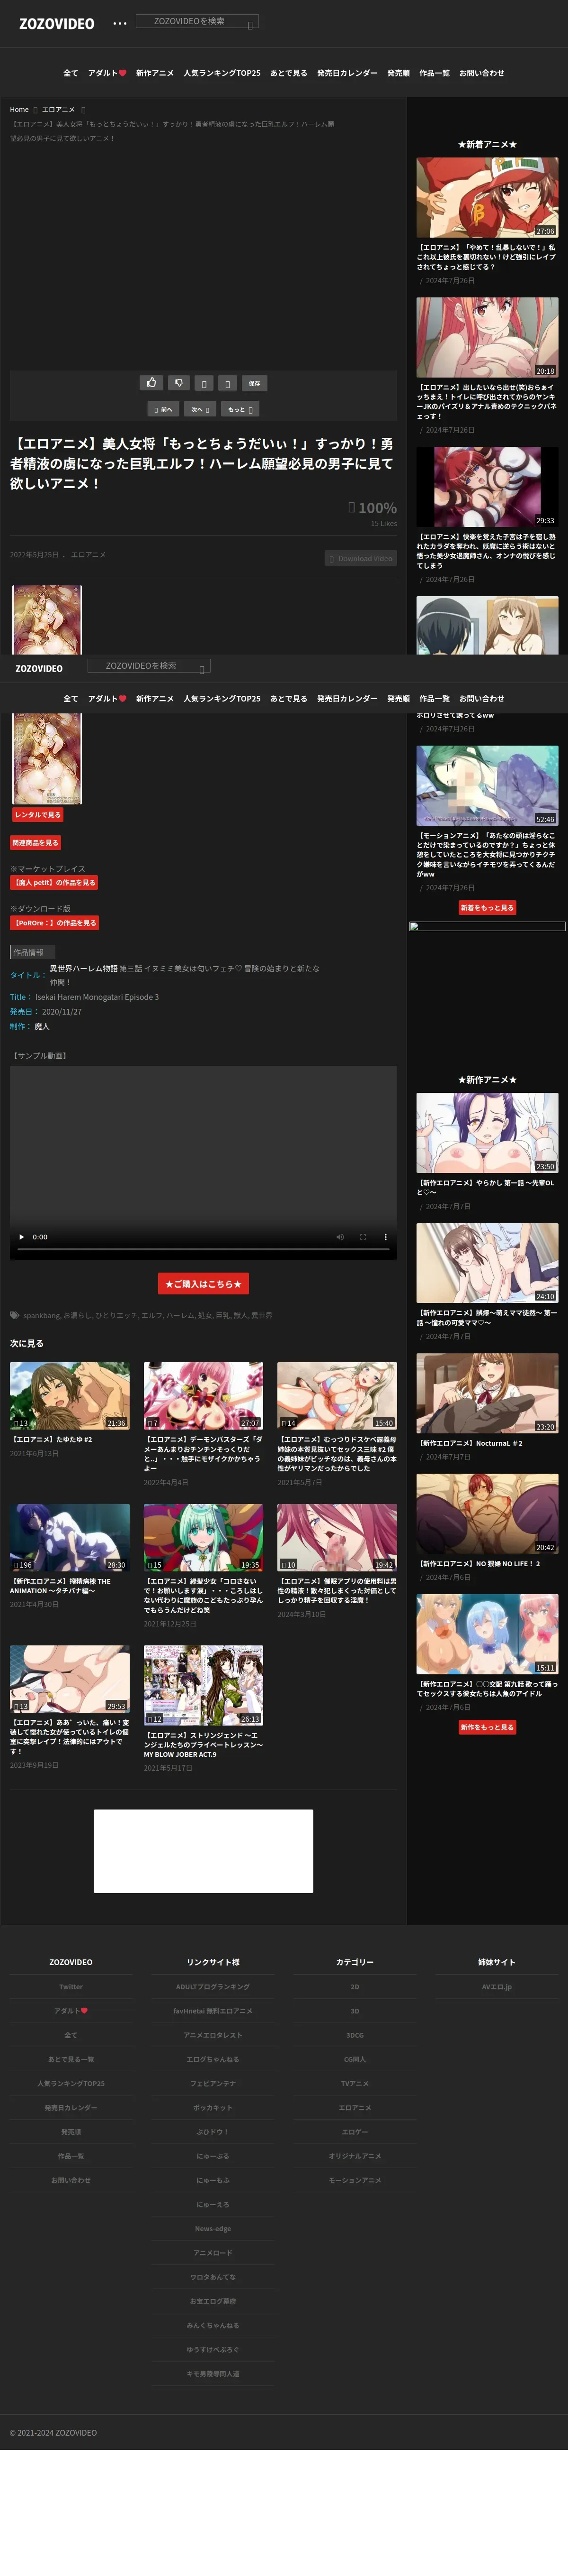Click the 【魔人 petit】の作品を見る button

pyautogui.click(x=54, y=883)
